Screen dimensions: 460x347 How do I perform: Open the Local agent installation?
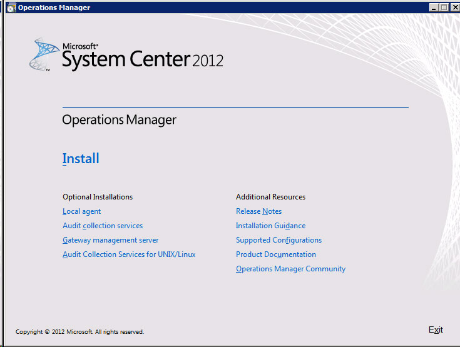click(x=81, y=211)
